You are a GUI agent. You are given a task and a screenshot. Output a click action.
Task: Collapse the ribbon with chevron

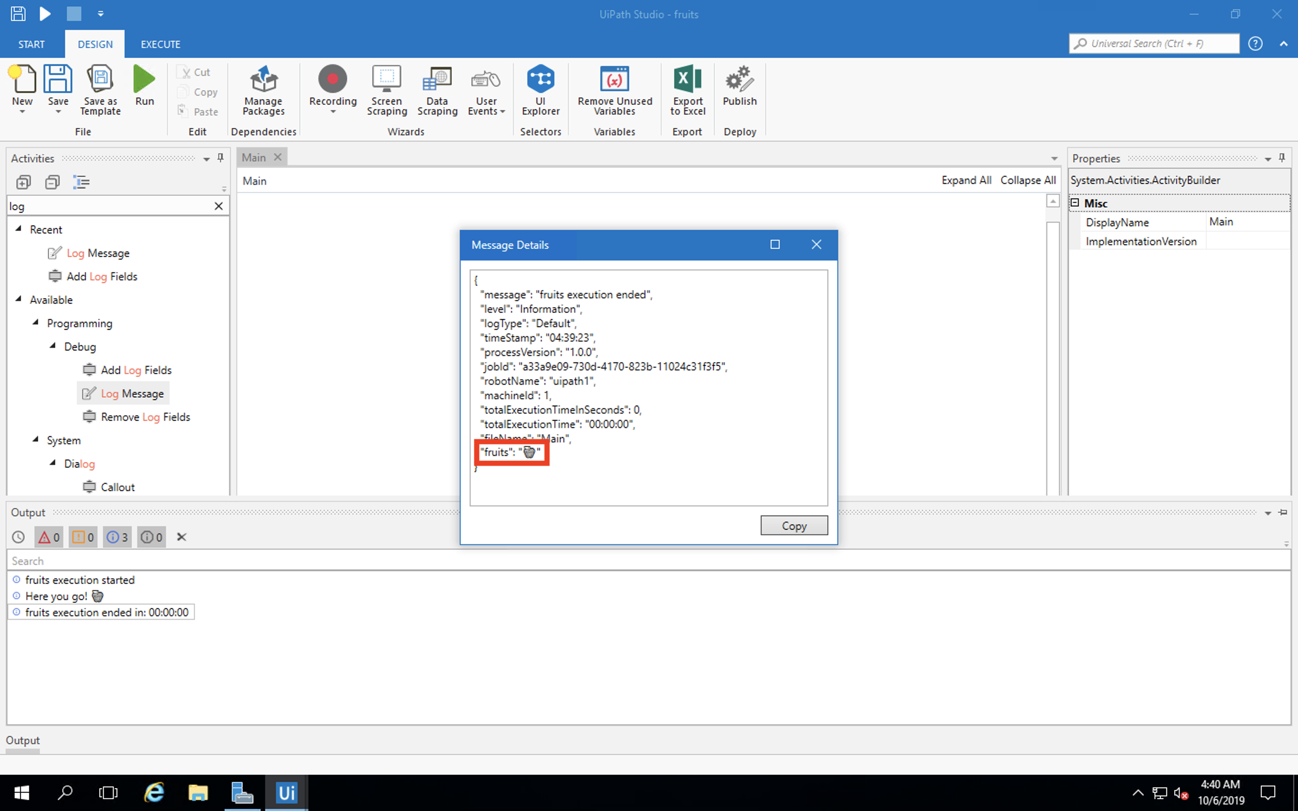point(1284,44)
